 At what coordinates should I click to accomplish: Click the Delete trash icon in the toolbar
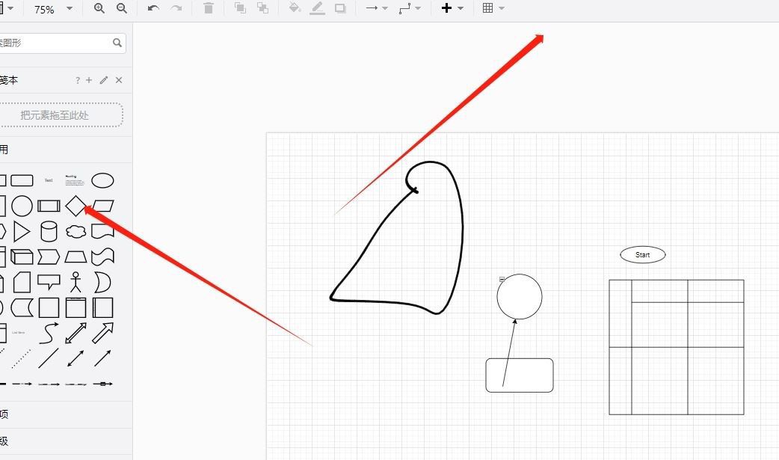208,8
